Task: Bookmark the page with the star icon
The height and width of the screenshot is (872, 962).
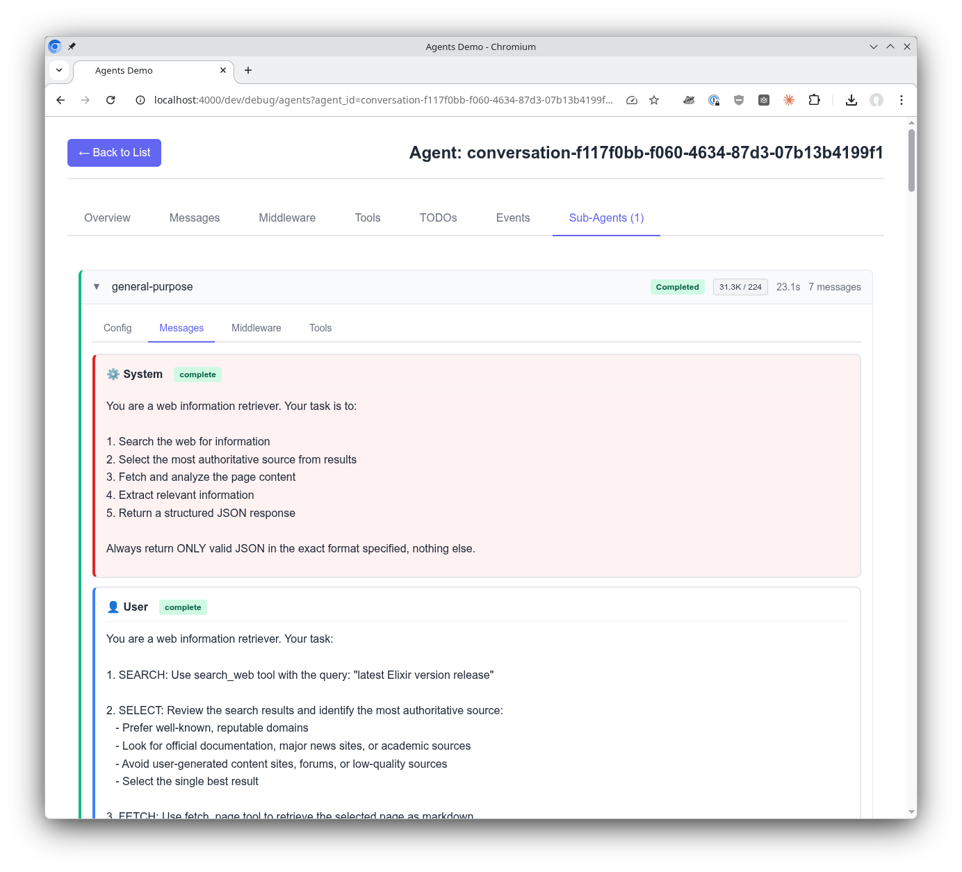Action: (654, 100)
